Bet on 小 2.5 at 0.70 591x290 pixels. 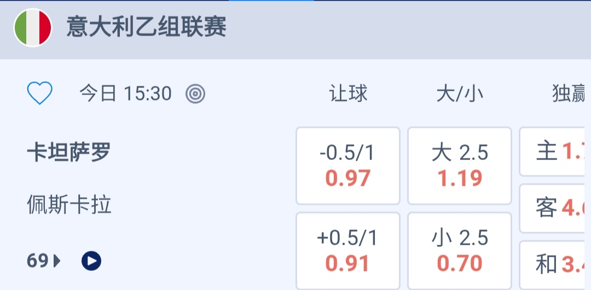point(460,251)
